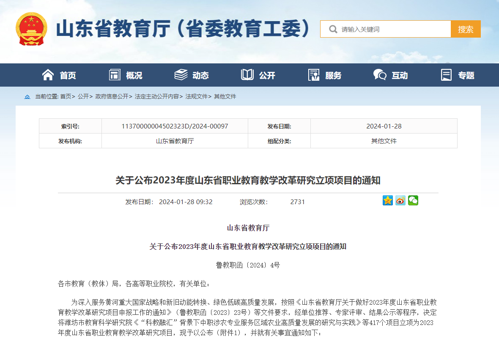
Task: Click the document icon beside 专题
Action: click(446, 75)
